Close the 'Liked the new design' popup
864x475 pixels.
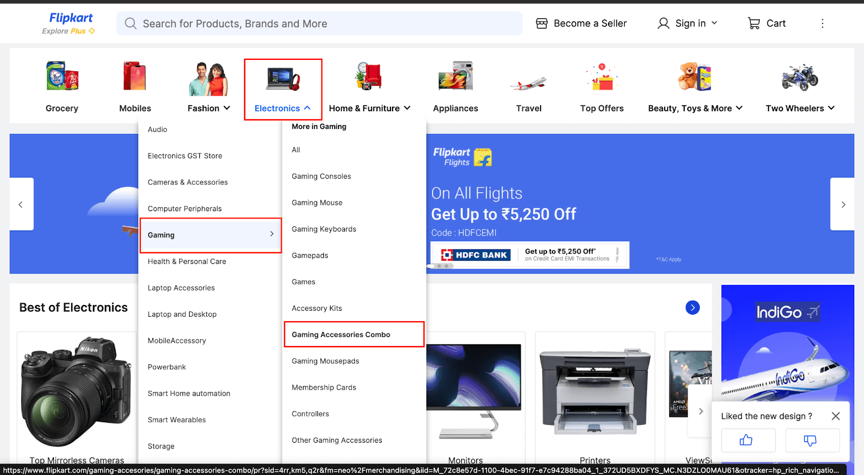pos(835,416)
